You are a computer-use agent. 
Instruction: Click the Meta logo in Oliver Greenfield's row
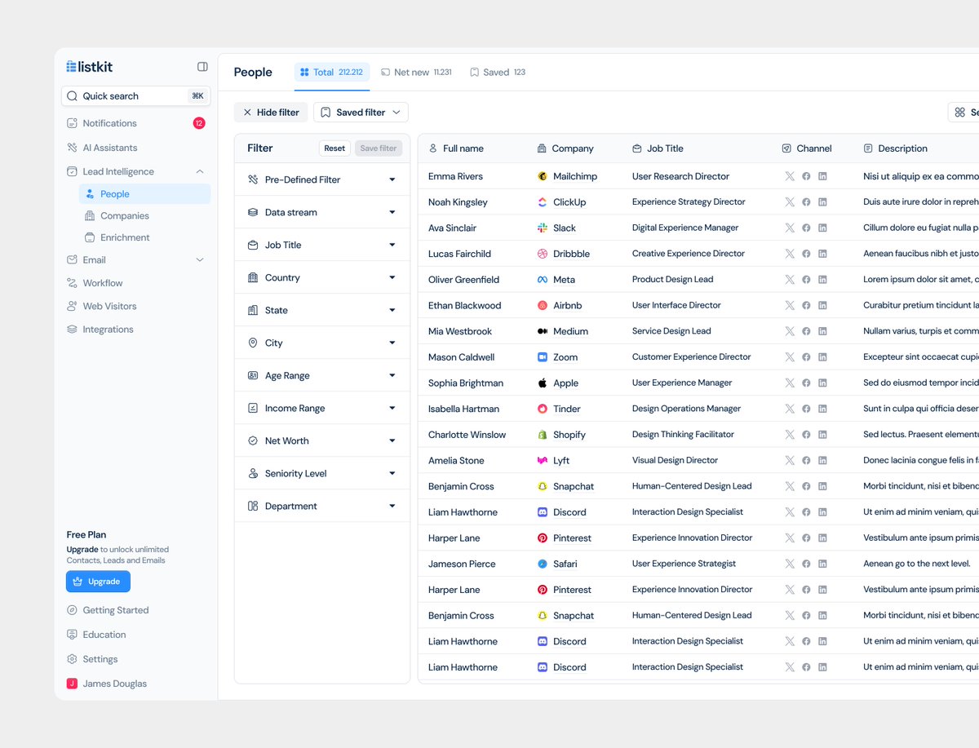click(543, 280)
